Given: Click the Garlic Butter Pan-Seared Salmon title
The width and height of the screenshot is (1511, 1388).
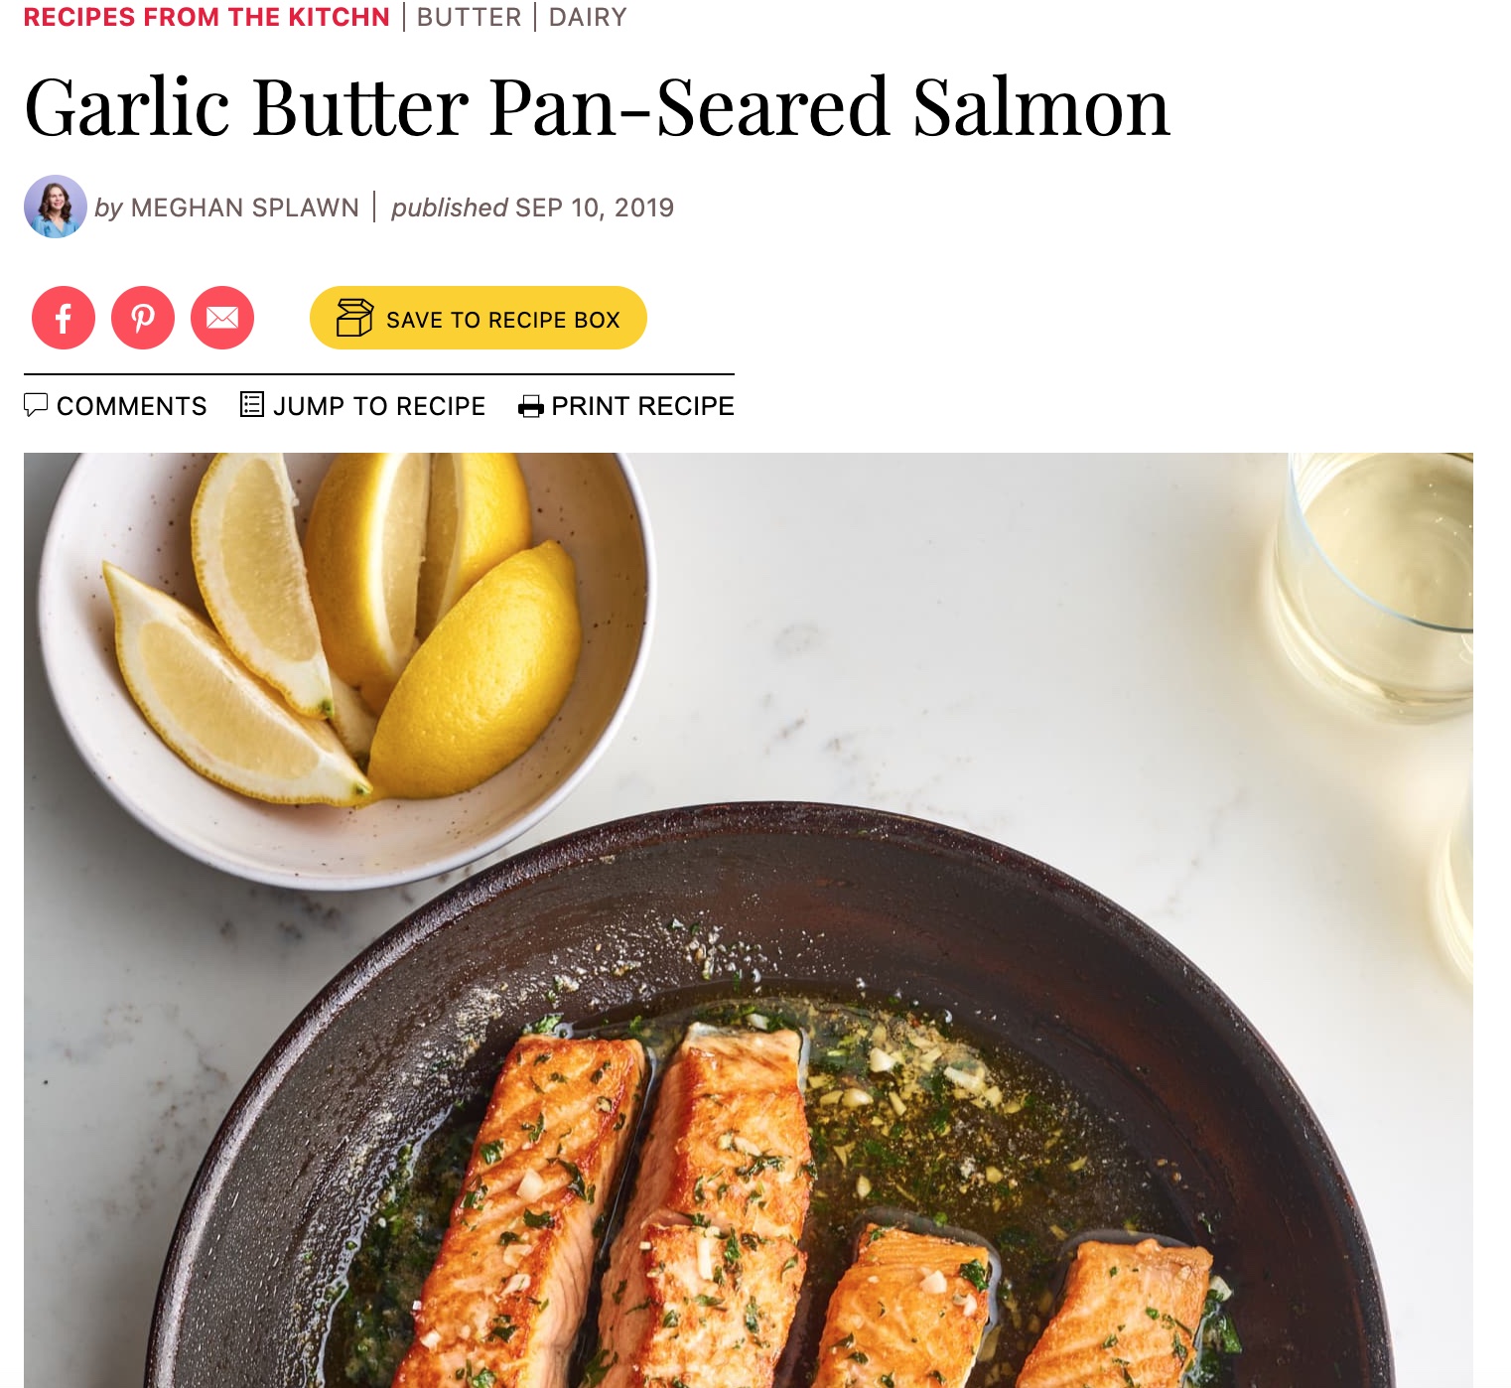Looking at the screenshot, I should (x=598, y=107).
